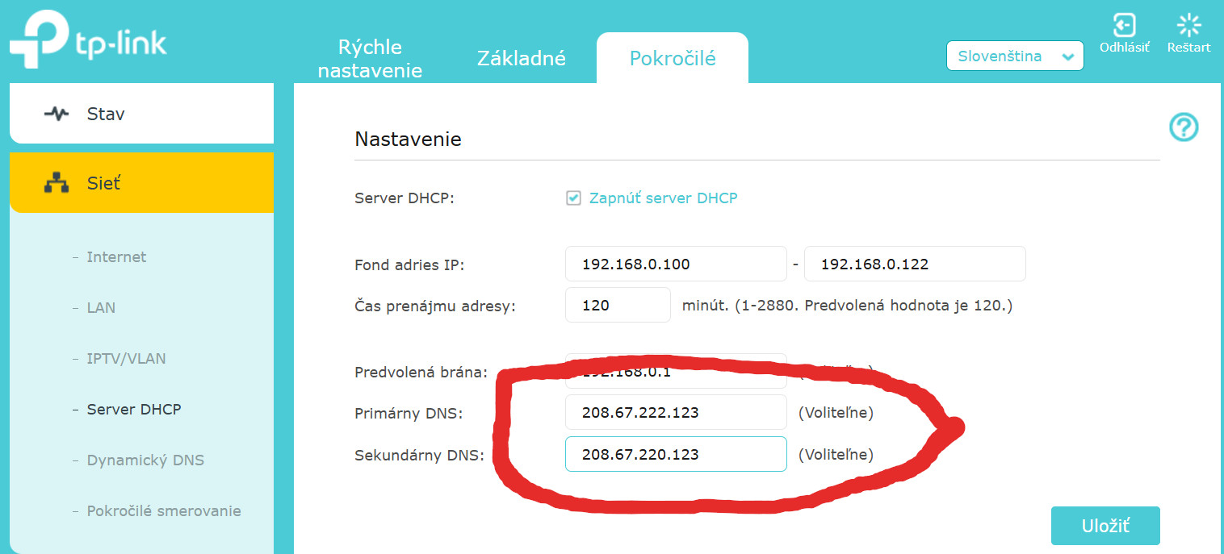The height and width of the screenshot is (554, 1224).
Task: Switch to the Základné tab
Action: [x=522, y=58]
